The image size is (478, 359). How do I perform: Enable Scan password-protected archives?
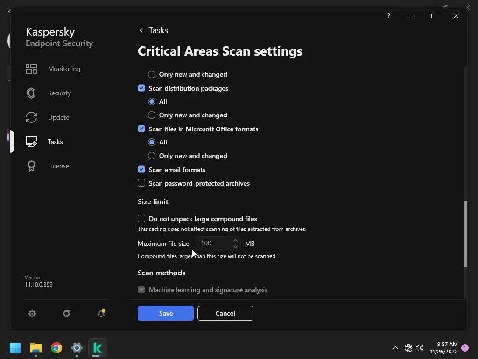point(141,183)
